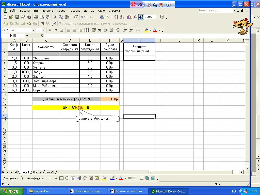The width and height of the screenshot is (260, 195).
Task: Run the spelling check icon
Action: click(48, 17)
